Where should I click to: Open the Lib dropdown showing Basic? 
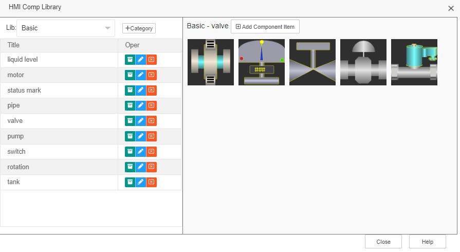[66, 28]
